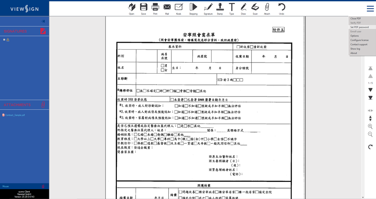Screen dimensions: 376x199
Task: Jump to the first page
Action: [x=370, y=68]
